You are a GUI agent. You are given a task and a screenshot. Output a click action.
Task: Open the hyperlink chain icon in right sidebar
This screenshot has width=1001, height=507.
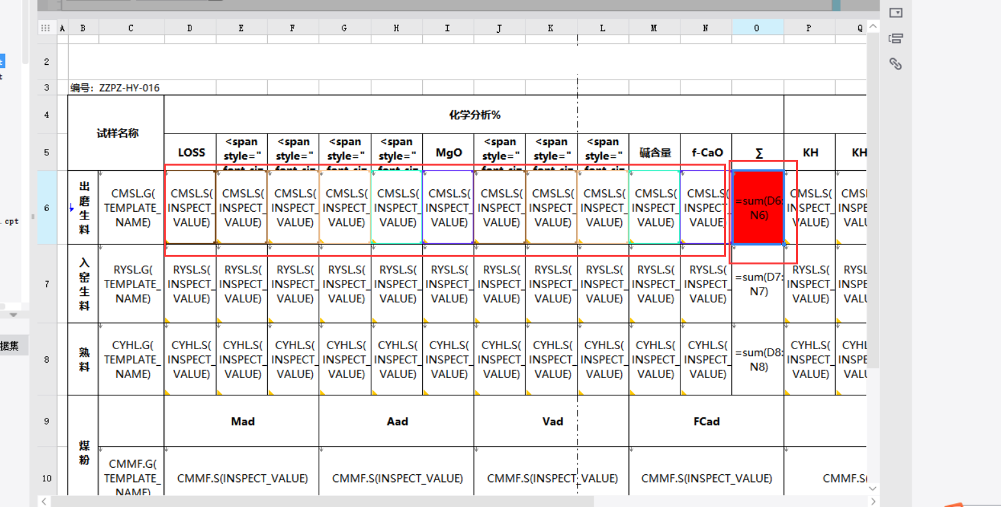pos(896,64)
